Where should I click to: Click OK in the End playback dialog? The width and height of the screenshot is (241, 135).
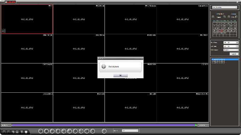(x=120, y=75)
